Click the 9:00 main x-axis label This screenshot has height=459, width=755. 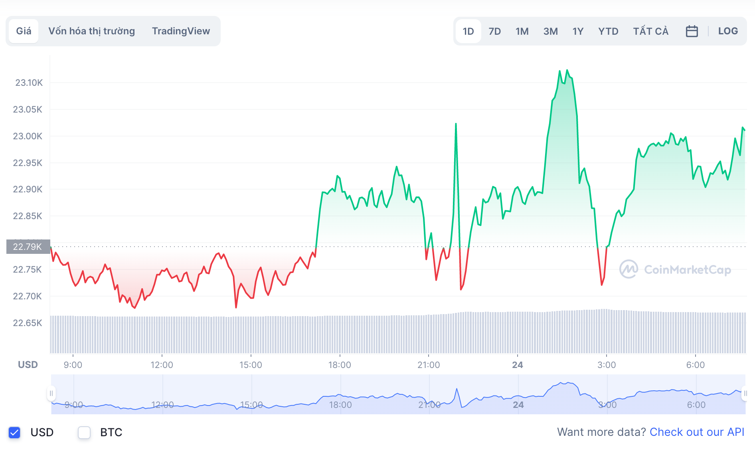[x=73, y=365]
